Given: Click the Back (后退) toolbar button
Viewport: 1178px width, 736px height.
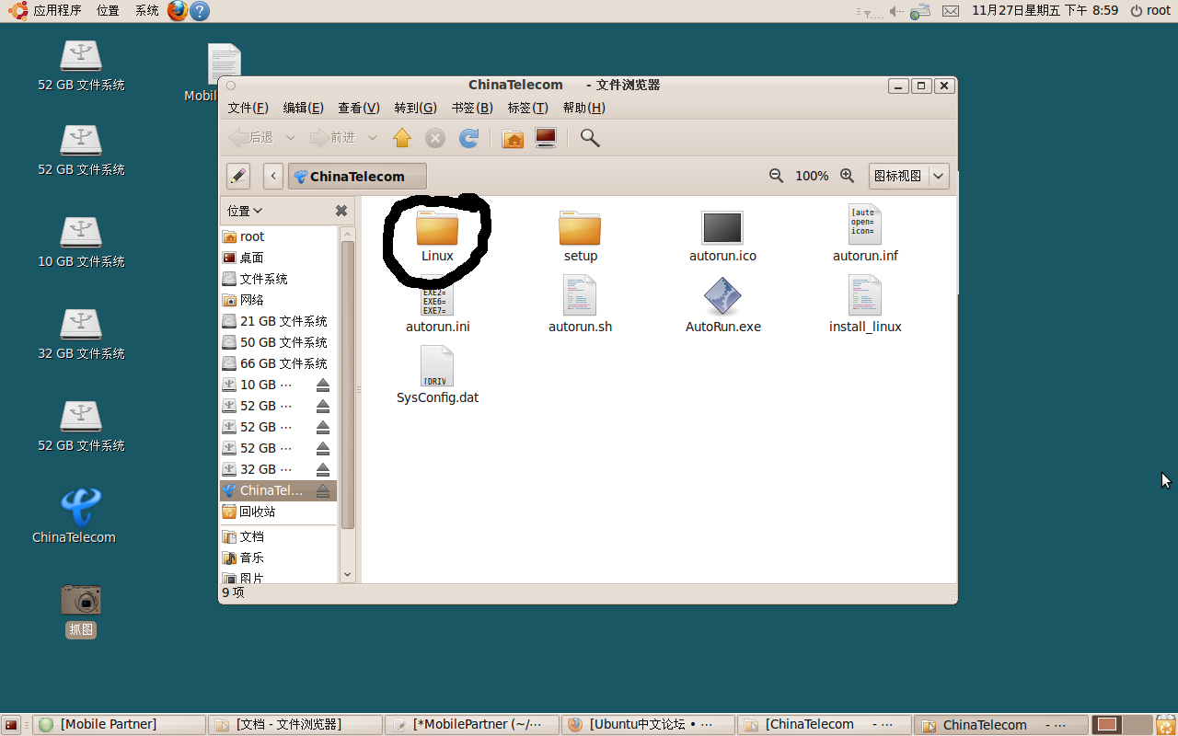Looking at the screenshot, I should 251,138.
